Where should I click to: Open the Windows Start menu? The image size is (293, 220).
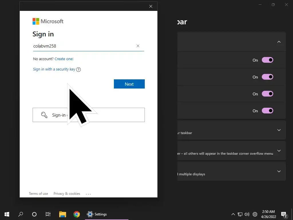tap(7, 214)
